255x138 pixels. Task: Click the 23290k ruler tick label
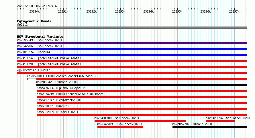[x=34, y=11]
